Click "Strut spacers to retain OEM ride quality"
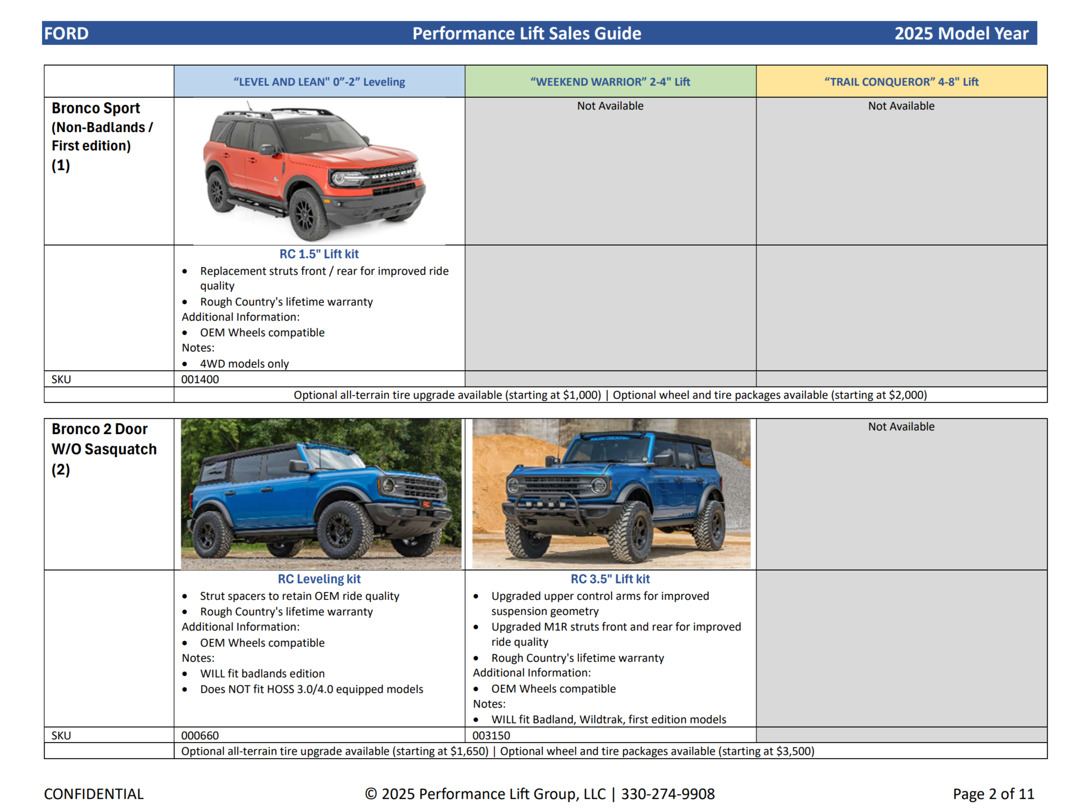The height and width of the screenshot is (812, 1082). pyautogui.click(x=300, y=596)
